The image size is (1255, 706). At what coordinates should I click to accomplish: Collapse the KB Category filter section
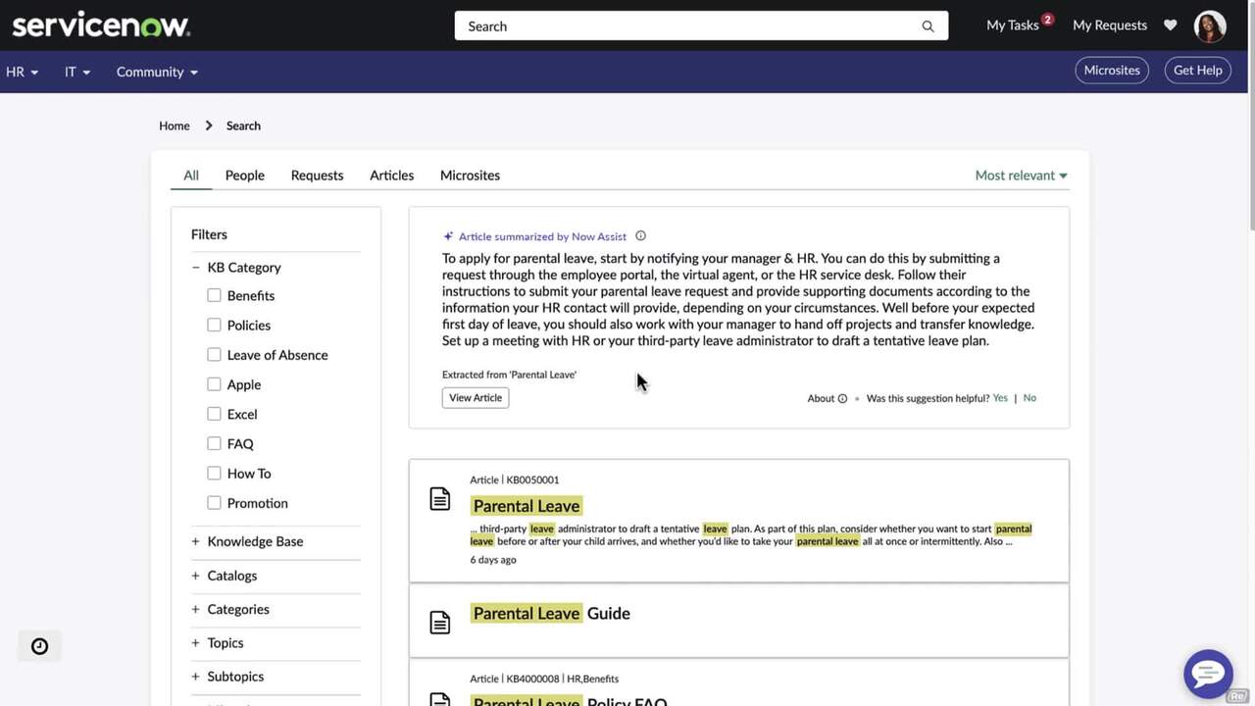tap(195, 266)
